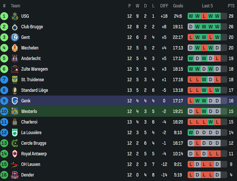Click the rank 1 position badge
Screen dimensions: 237x181
[x=4, y=16]
